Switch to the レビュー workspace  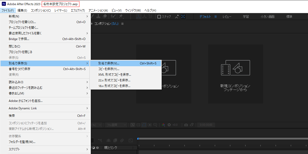tap(227, 16)
